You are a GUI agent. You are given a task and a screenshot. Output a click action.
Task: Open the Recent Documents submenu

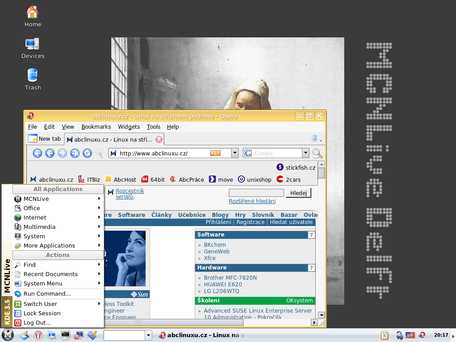58,274
